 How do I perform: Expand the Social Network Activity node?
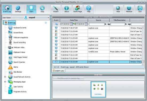click(5, 77)
